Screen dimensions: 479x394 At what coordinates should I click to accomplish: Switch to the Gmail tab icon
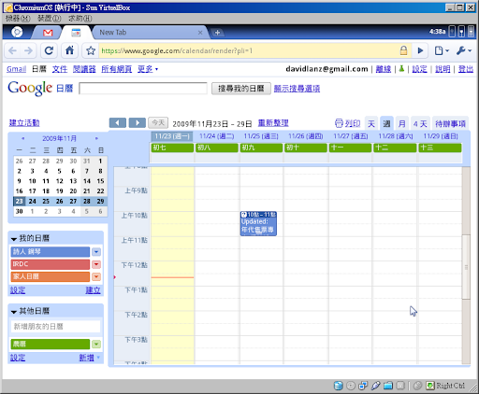point(48,33)
